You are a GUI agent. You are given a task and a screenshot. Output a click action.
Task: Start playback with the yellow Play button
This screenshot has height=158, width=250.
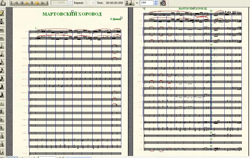click(27, 3)
